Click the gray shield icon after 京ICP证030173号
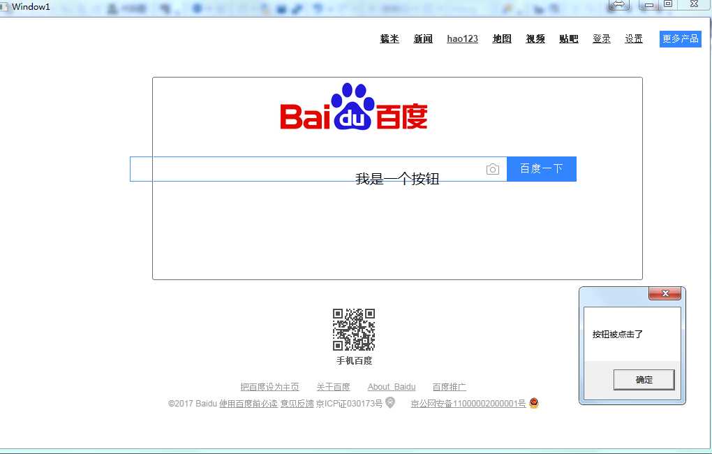This screenshot has width=712, height=454. 390,402
